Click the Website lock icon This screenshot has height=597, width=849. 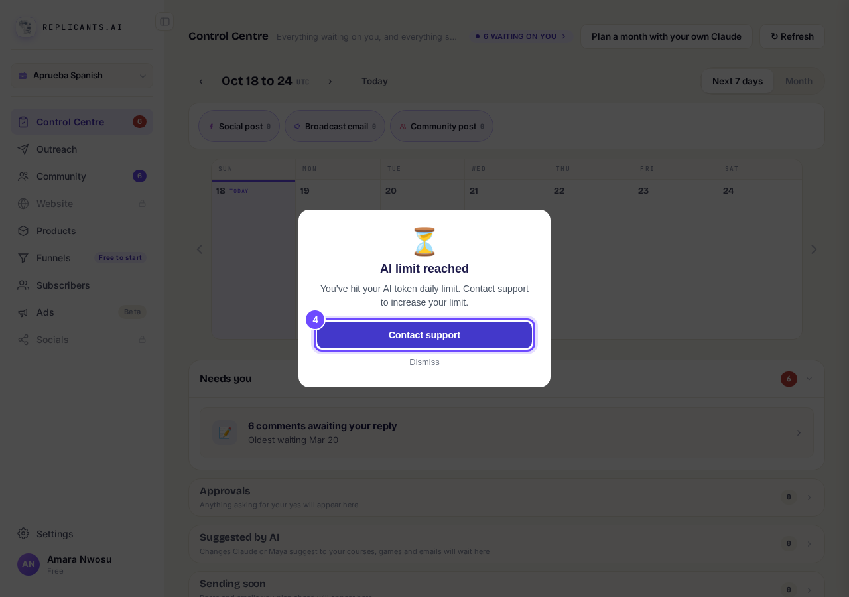pos(142,204)
